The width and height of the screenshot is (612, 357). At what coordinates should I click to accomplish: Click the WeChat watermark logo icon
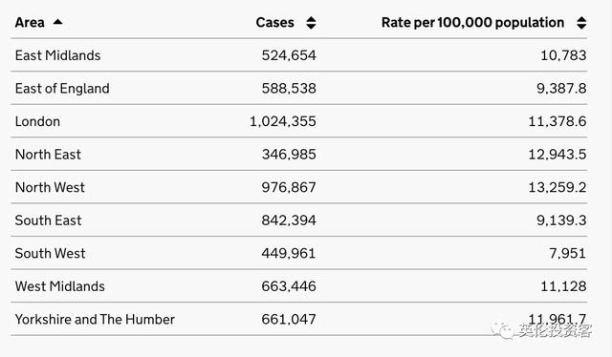[502, 330]
